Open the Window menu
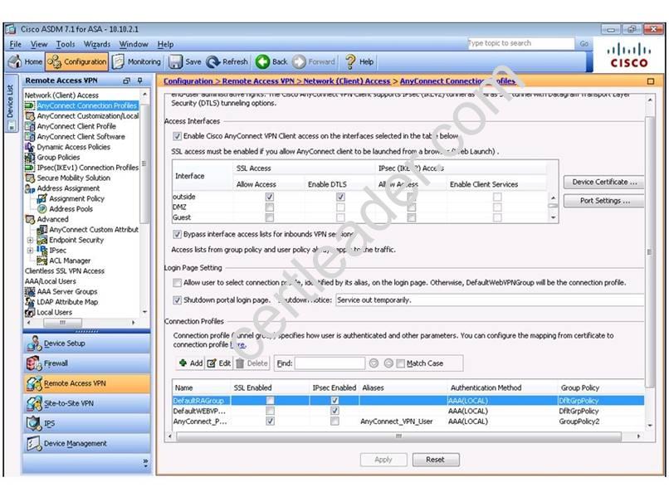The width and height of the screenshot is (669, 502). point(134,44)
